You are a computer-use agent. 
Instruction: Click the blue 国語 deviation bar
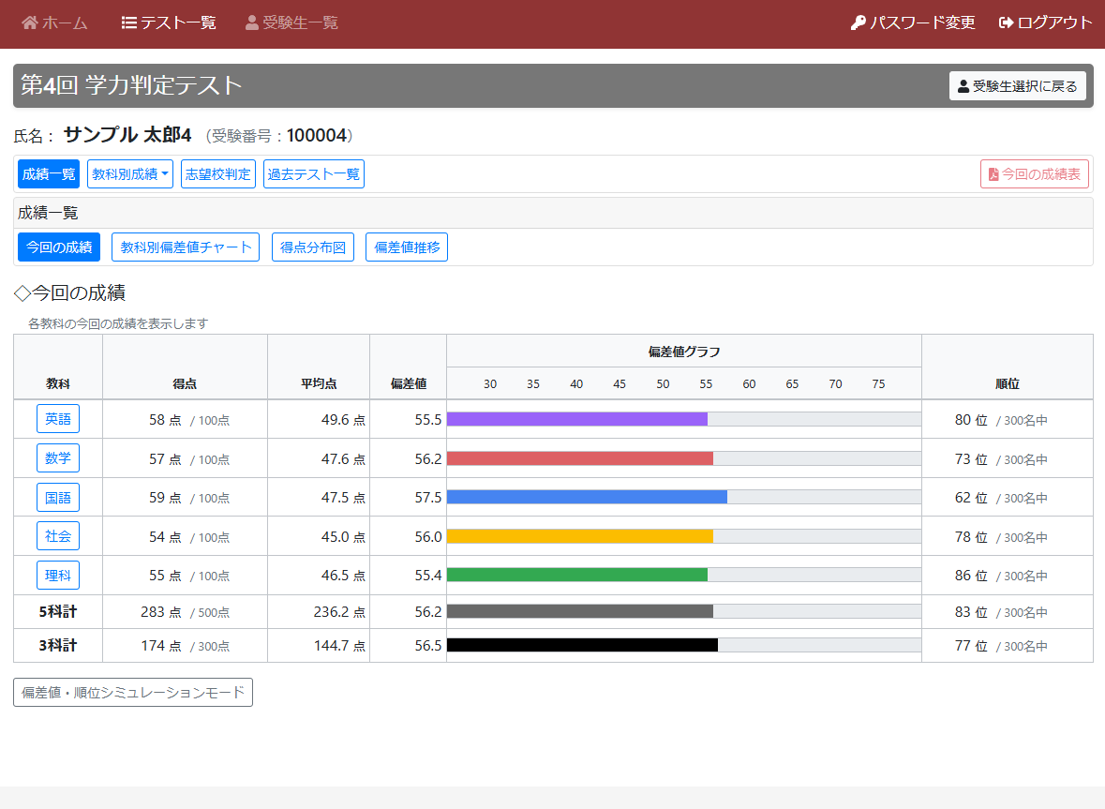tap(587, 498)
